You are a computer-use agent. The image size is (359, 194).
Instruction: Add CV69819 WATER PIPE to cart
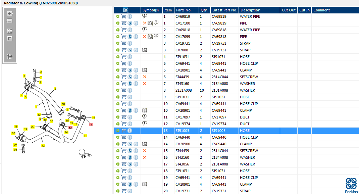tap(123, 16)
